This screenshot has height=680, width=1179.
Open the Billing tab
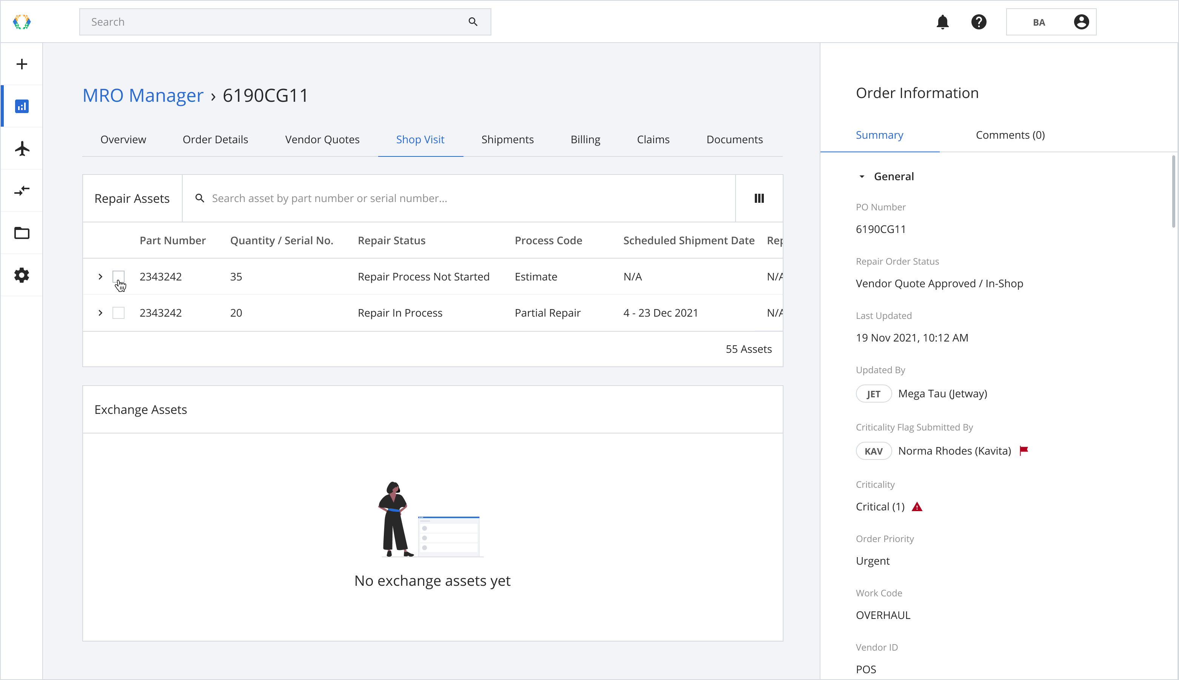(x=585, y=139)
